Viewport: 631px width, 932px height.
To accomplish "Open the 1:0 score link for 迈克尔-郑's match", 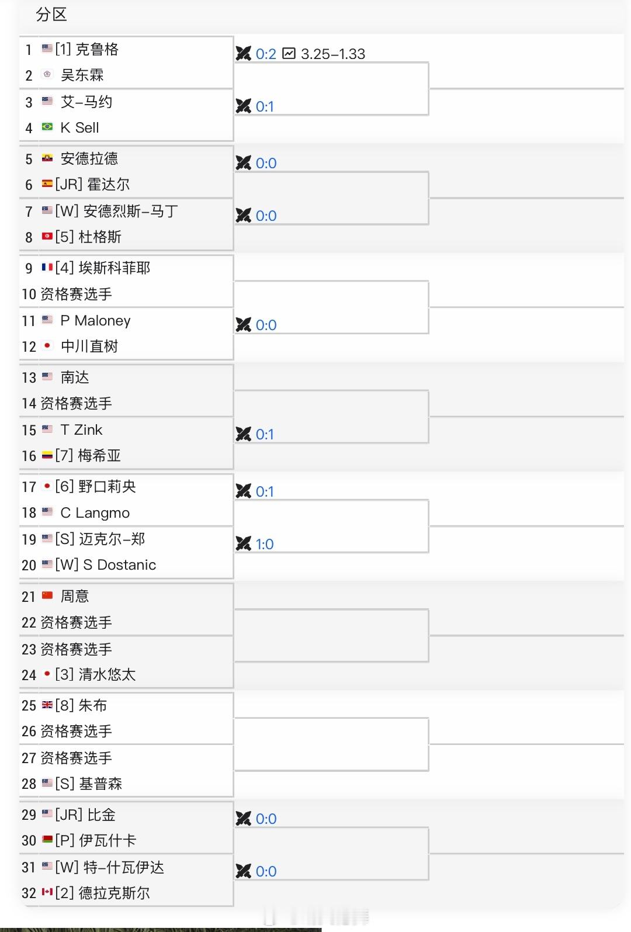I will (x=265, y=544).
